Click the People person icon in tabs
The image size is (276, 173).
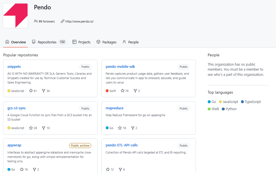124,42
